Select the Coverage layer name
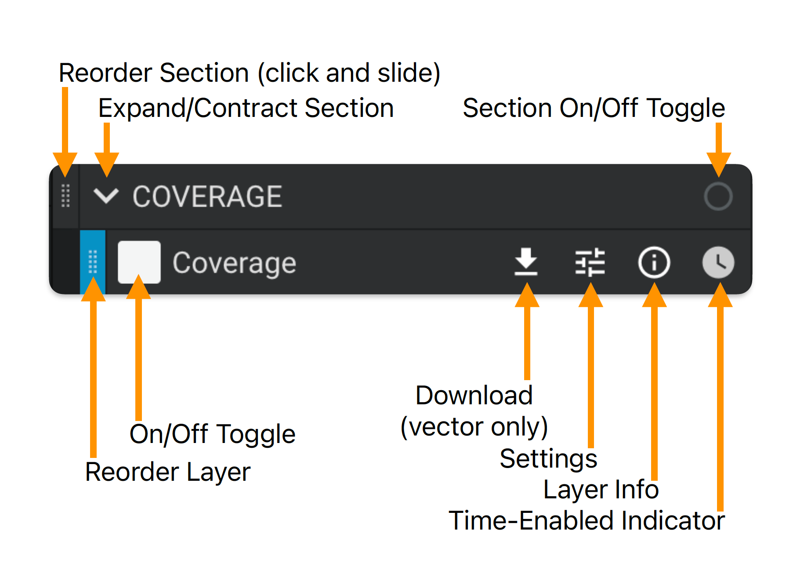 click(x=234, y=264)
